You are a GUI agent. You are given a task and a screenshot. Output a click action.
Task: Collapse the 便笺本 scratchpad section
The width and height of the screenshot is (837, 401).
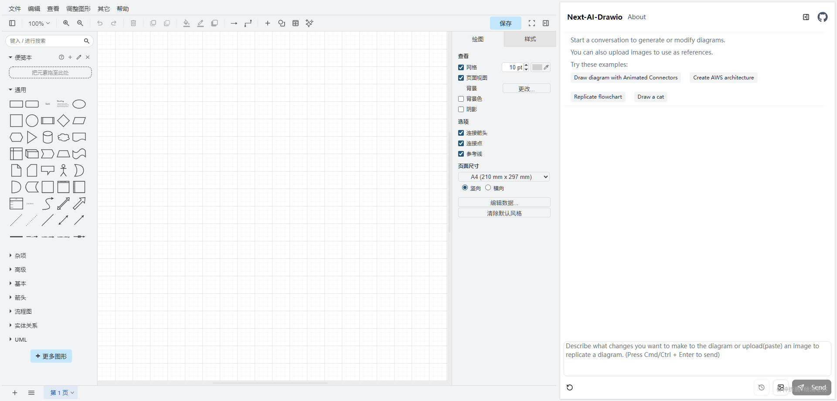(x=20, y=57)
